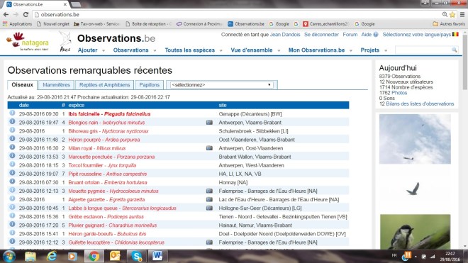This screenshot has height=263, width=468.
Task: Open Windows Start button
Action: pos(9,256)
